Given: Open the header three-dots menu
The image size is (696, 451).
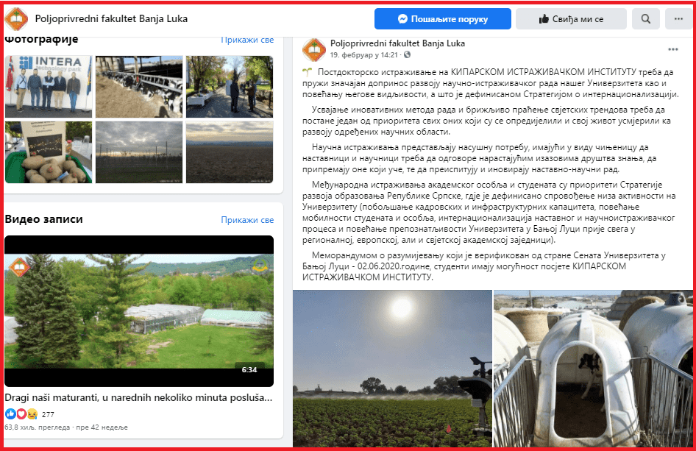Looking at the screenshot, I should pos(678,19).
